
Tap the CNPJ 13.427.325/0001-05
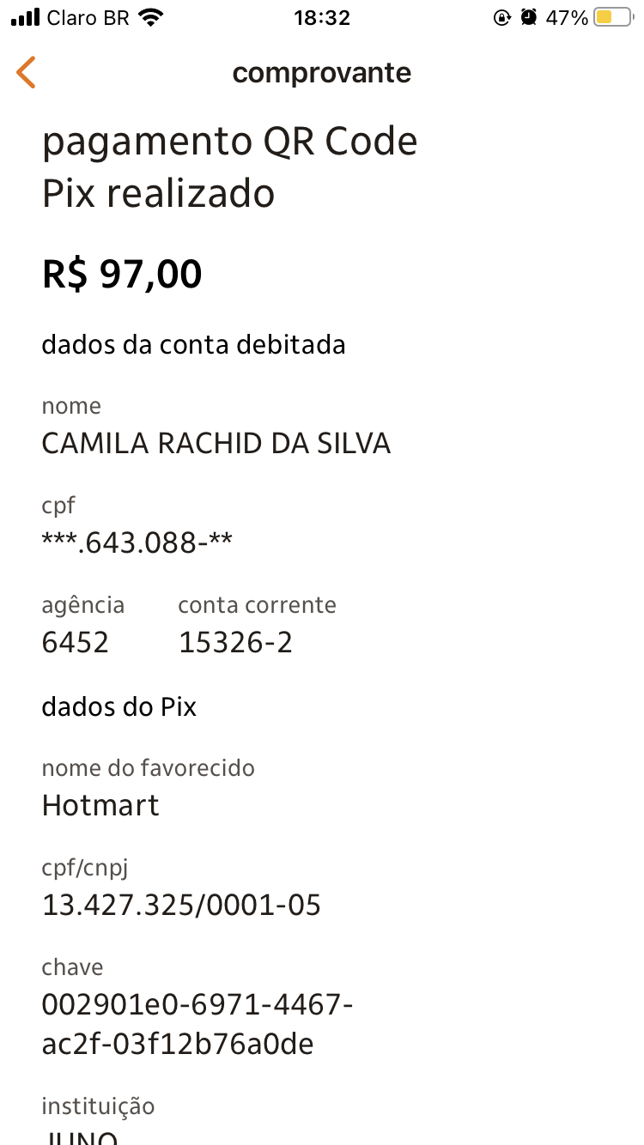(x=181, y=905)
